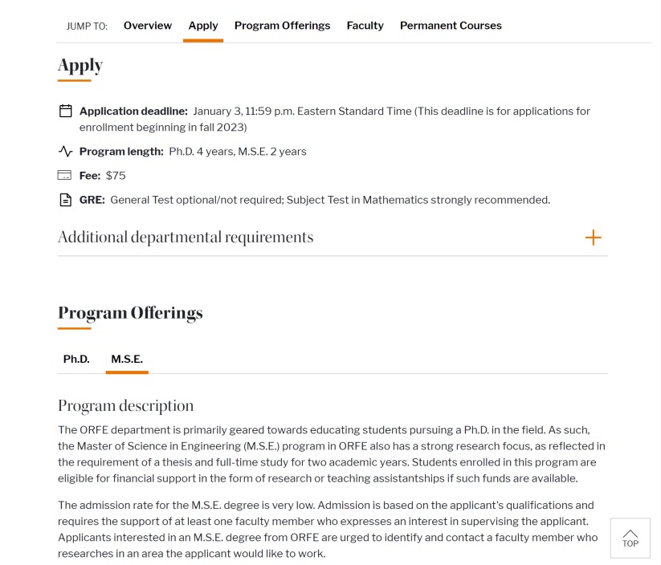Screen dimensions: 661x565
Task: Click the GRE label text
Action: click(x=92, y=200)
